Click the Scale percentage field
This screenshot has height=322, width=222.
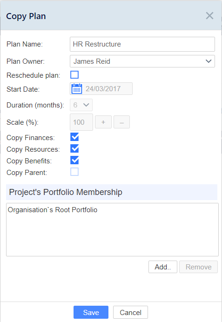(x=81, y=122)
